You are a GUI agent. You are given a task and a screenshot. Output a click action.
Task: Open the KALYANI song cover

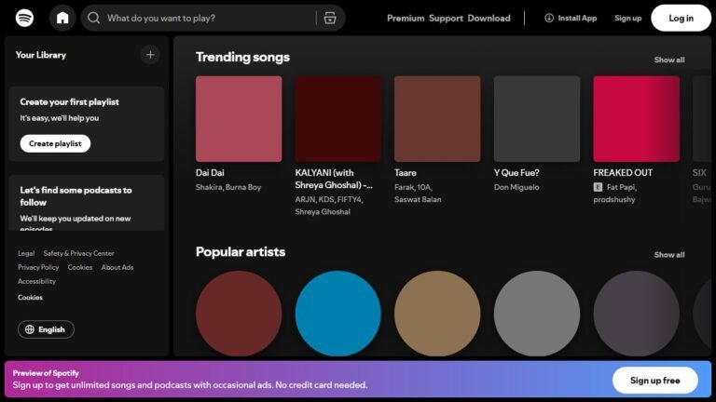click(x=337, y=119)
